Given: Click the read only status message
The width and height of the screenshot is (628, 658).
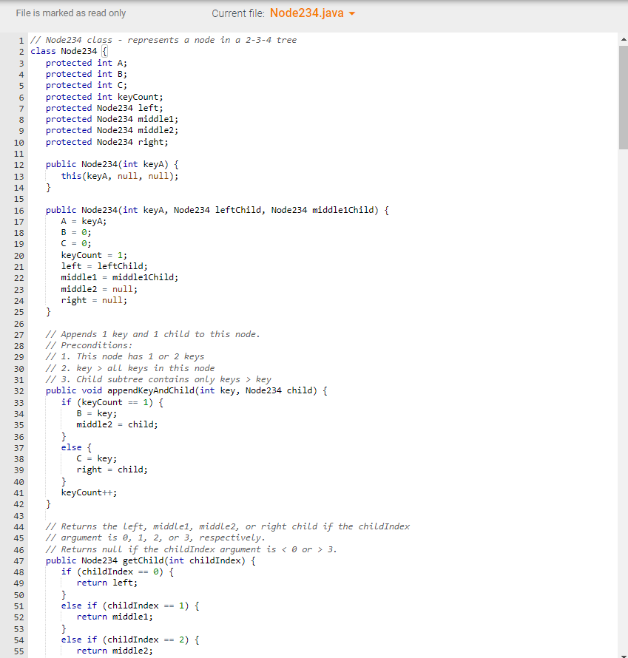Looking at the screenshot, I should point(70,13).
